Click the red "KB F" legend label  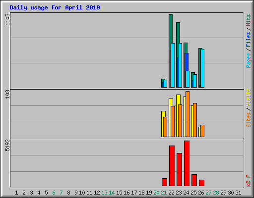click(x=248, y=181)
